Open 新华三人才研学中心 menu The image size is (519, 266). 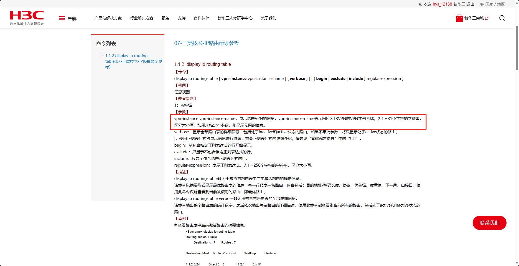235,18
